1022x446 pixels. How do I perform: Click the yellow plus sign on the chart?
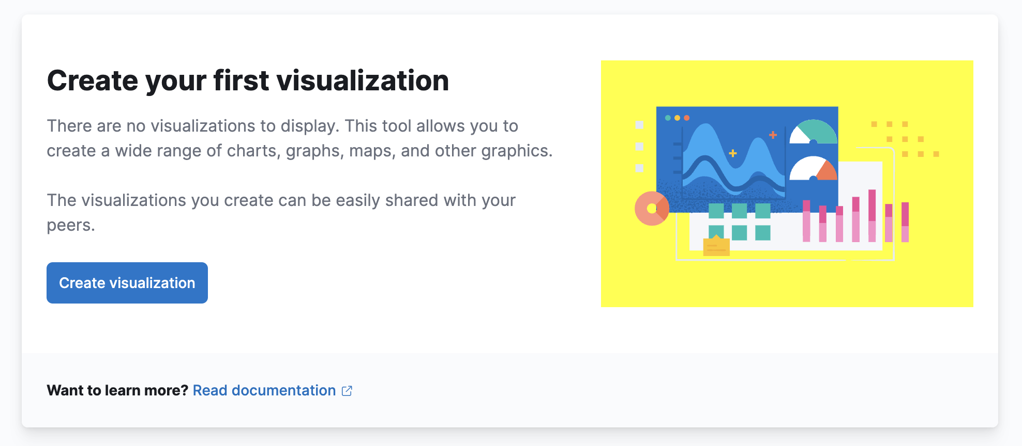732,153
